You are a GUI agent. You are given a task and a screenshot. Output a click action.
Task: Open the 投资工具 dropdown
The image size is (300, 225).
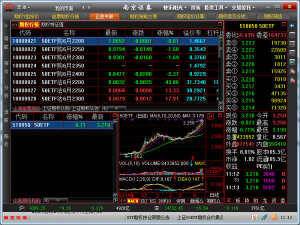(215, 7)
